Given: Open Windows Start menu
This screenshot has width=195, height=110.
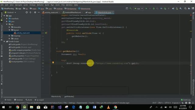Looking at the screenshot, I should (3, 107).
